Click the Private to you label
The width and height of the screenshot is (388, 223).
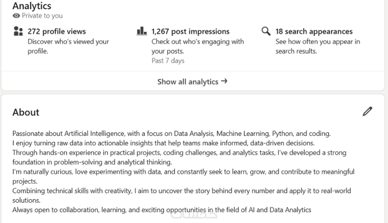point(42,16)
